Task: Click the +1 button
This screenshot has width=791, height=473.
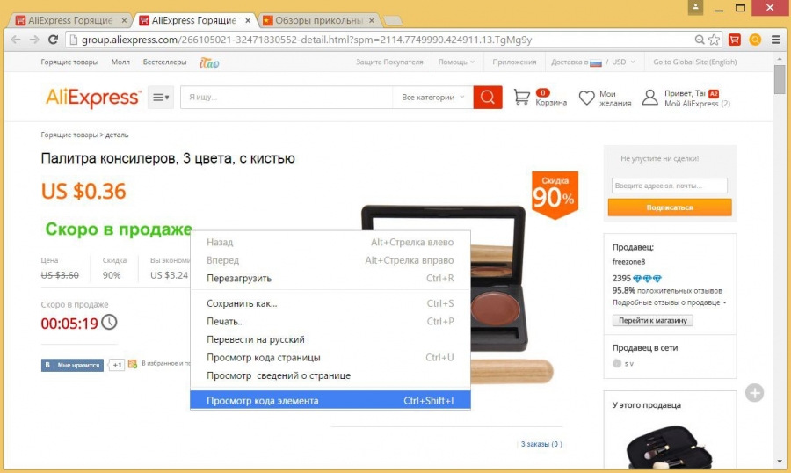Action: coord(117,365)
